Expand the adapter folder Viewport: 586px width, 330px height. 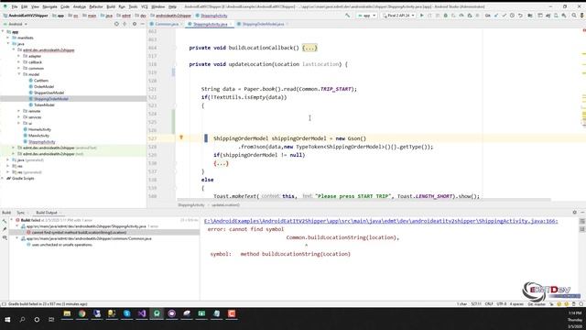pyautogui.click(x=19, y=56)
